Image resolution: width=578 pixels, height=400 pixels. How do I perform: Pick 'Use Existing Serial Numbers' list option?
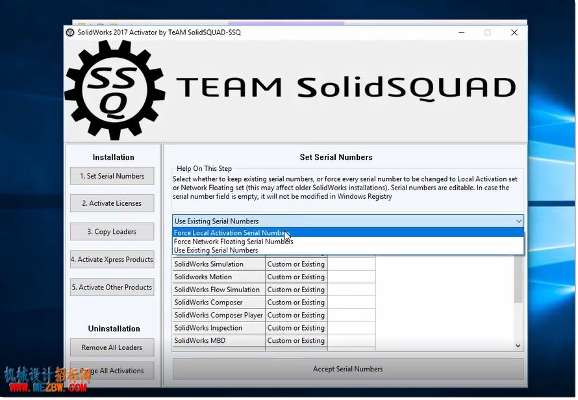348,250
